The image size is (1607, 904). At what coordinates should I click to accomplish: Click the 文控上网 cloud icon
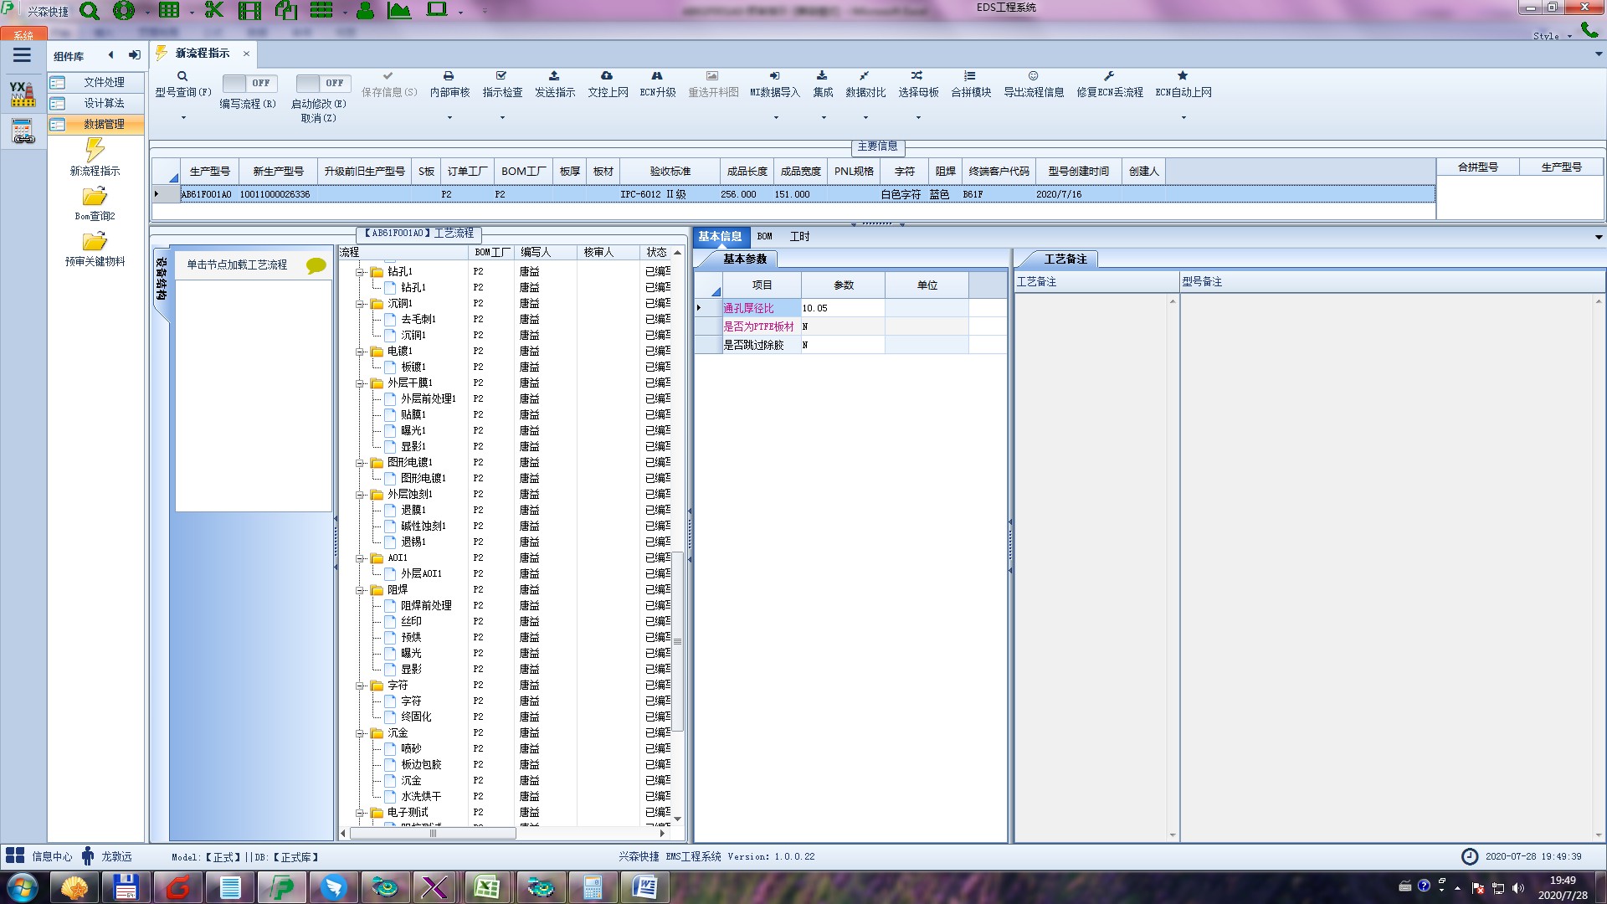coord(607,76)
